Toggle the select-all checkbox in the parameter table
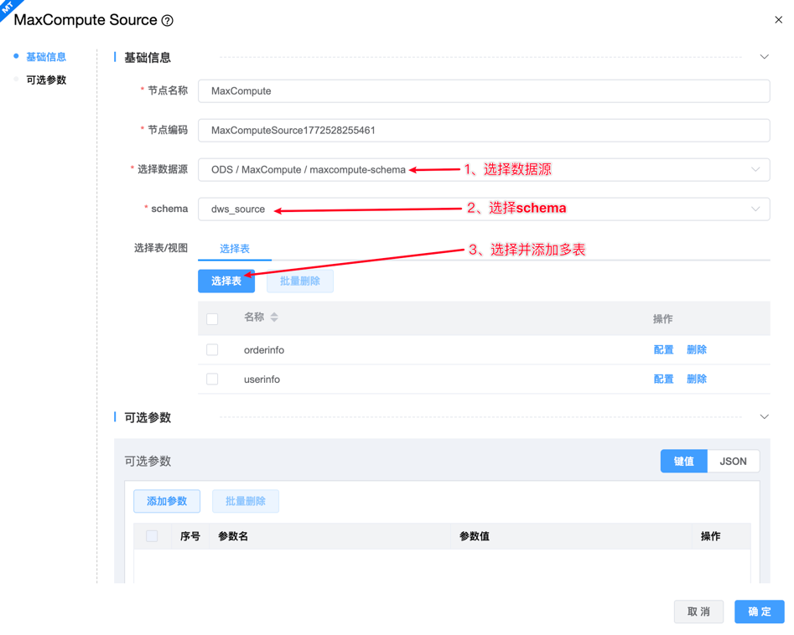Screen dimensions: 794x635 coord(152,536)
